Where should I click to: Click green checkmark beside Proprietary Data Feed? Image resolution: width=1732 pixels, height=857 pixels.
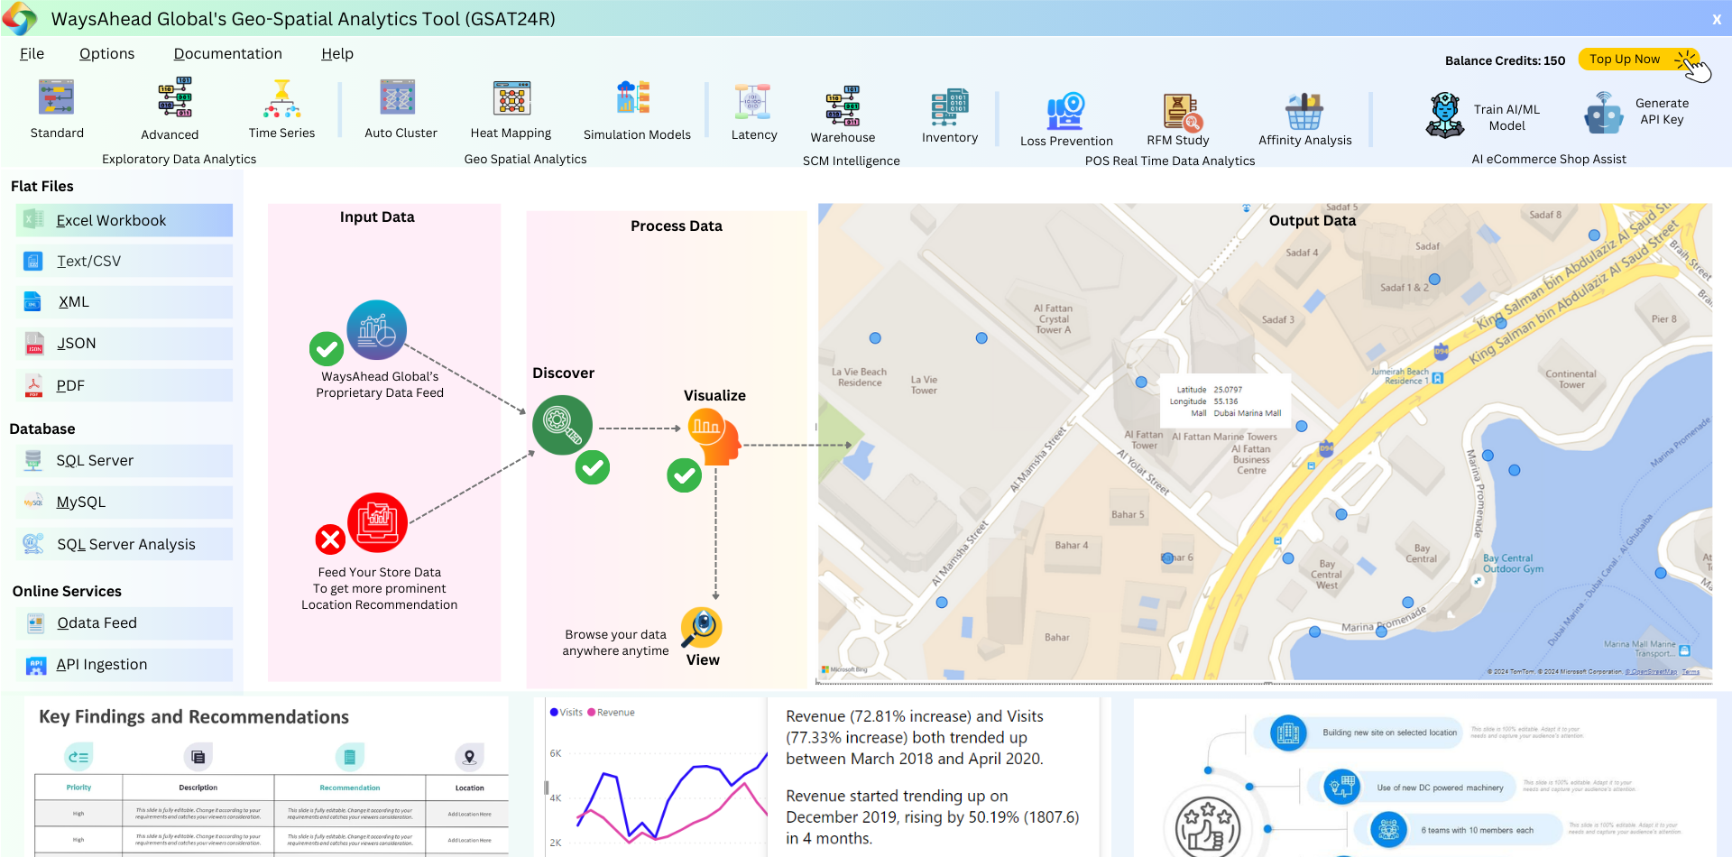click(x=326, y=348)
